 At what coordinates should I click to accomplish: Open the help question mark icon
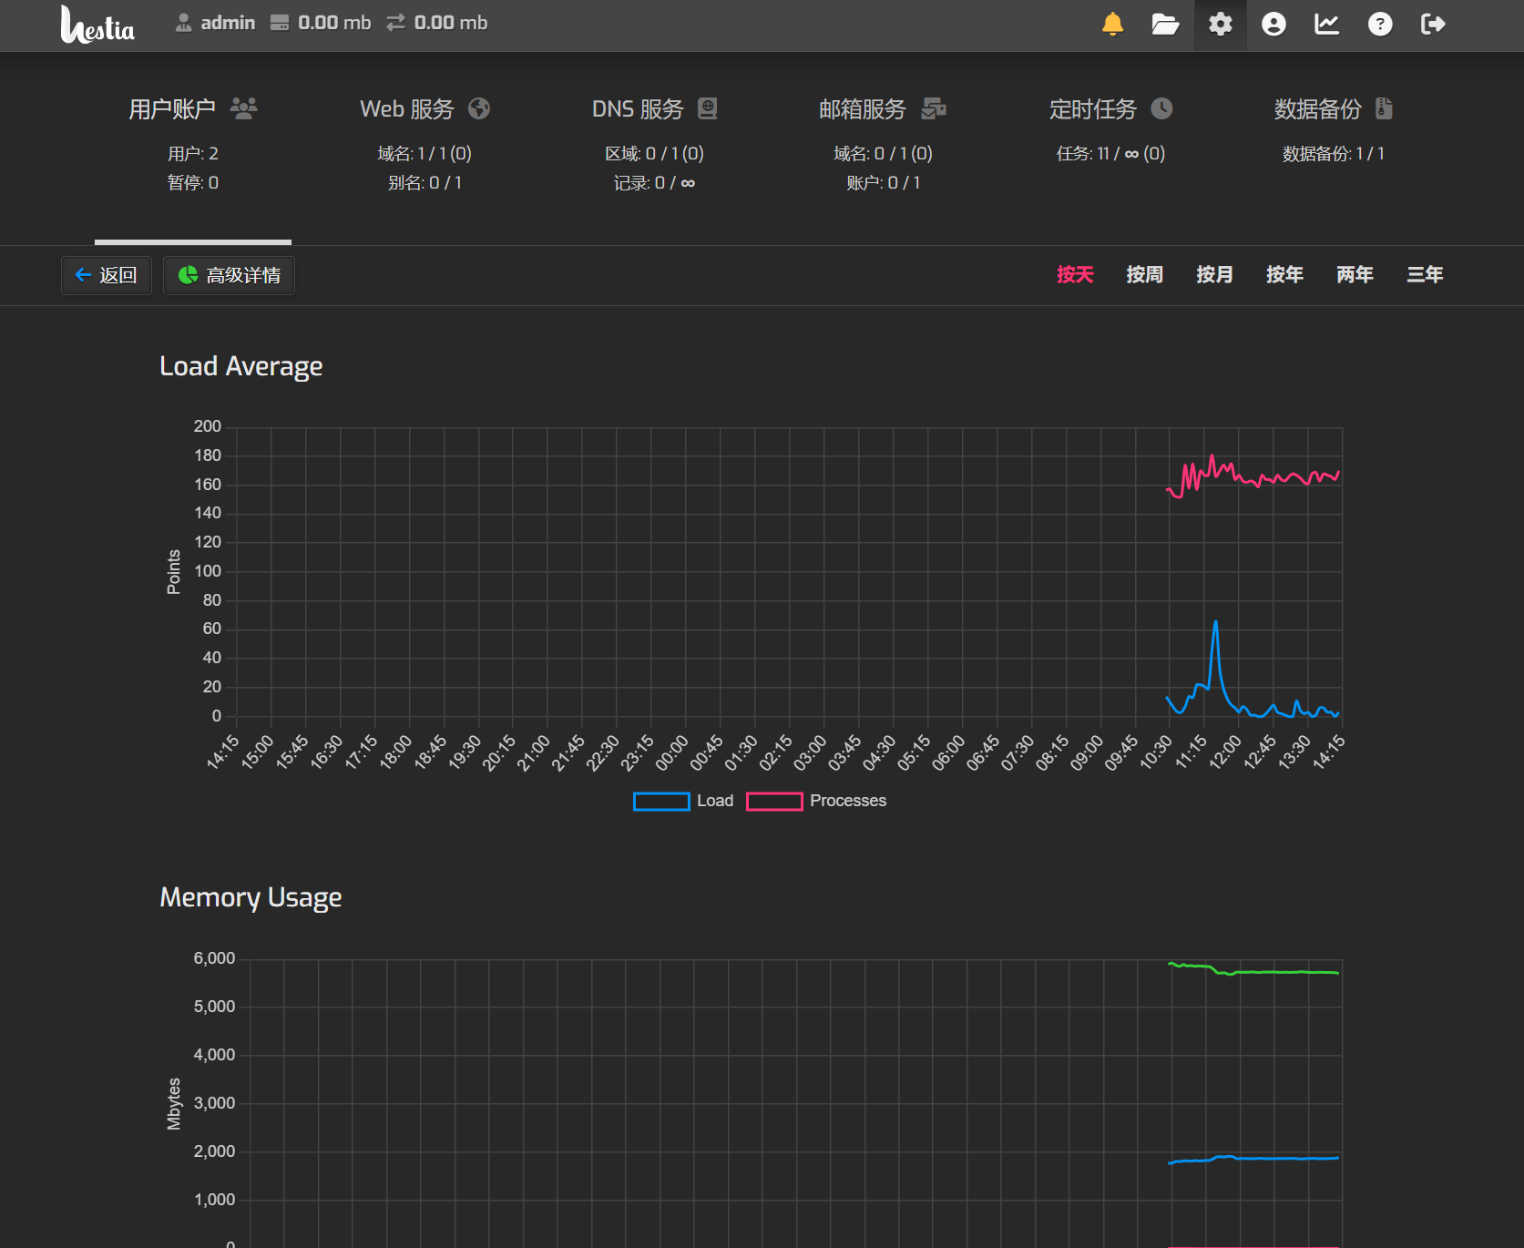pyautogui.click(x=1380, y=25)
